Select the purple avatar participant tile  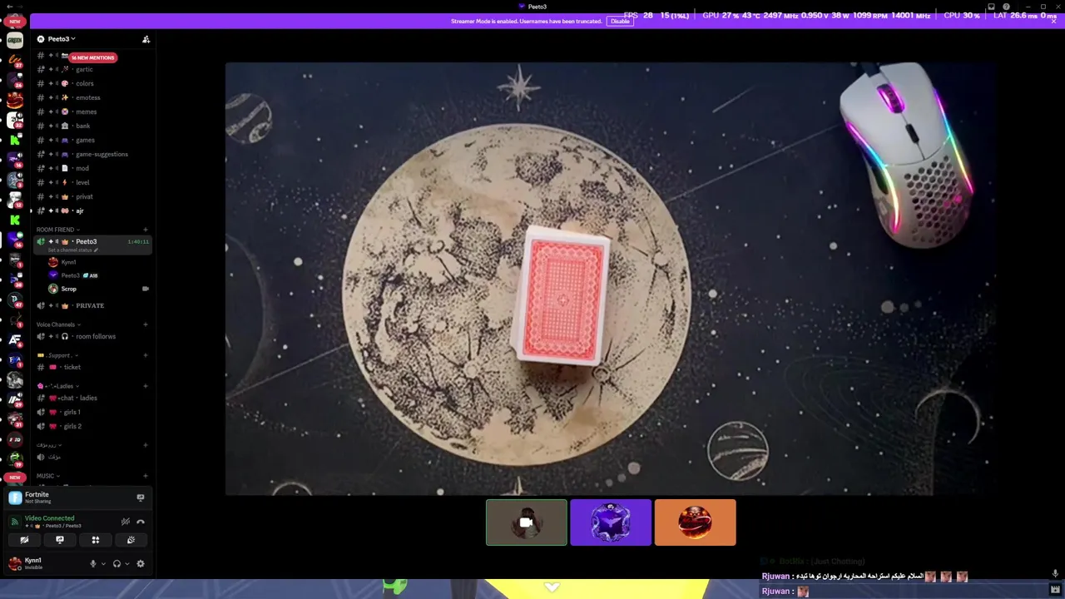(x=611, y=522)
